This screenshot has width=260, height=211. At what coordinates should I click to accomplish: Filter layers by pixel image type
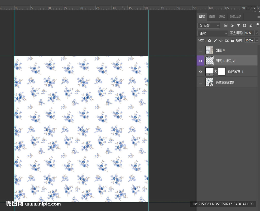point(225,25)
